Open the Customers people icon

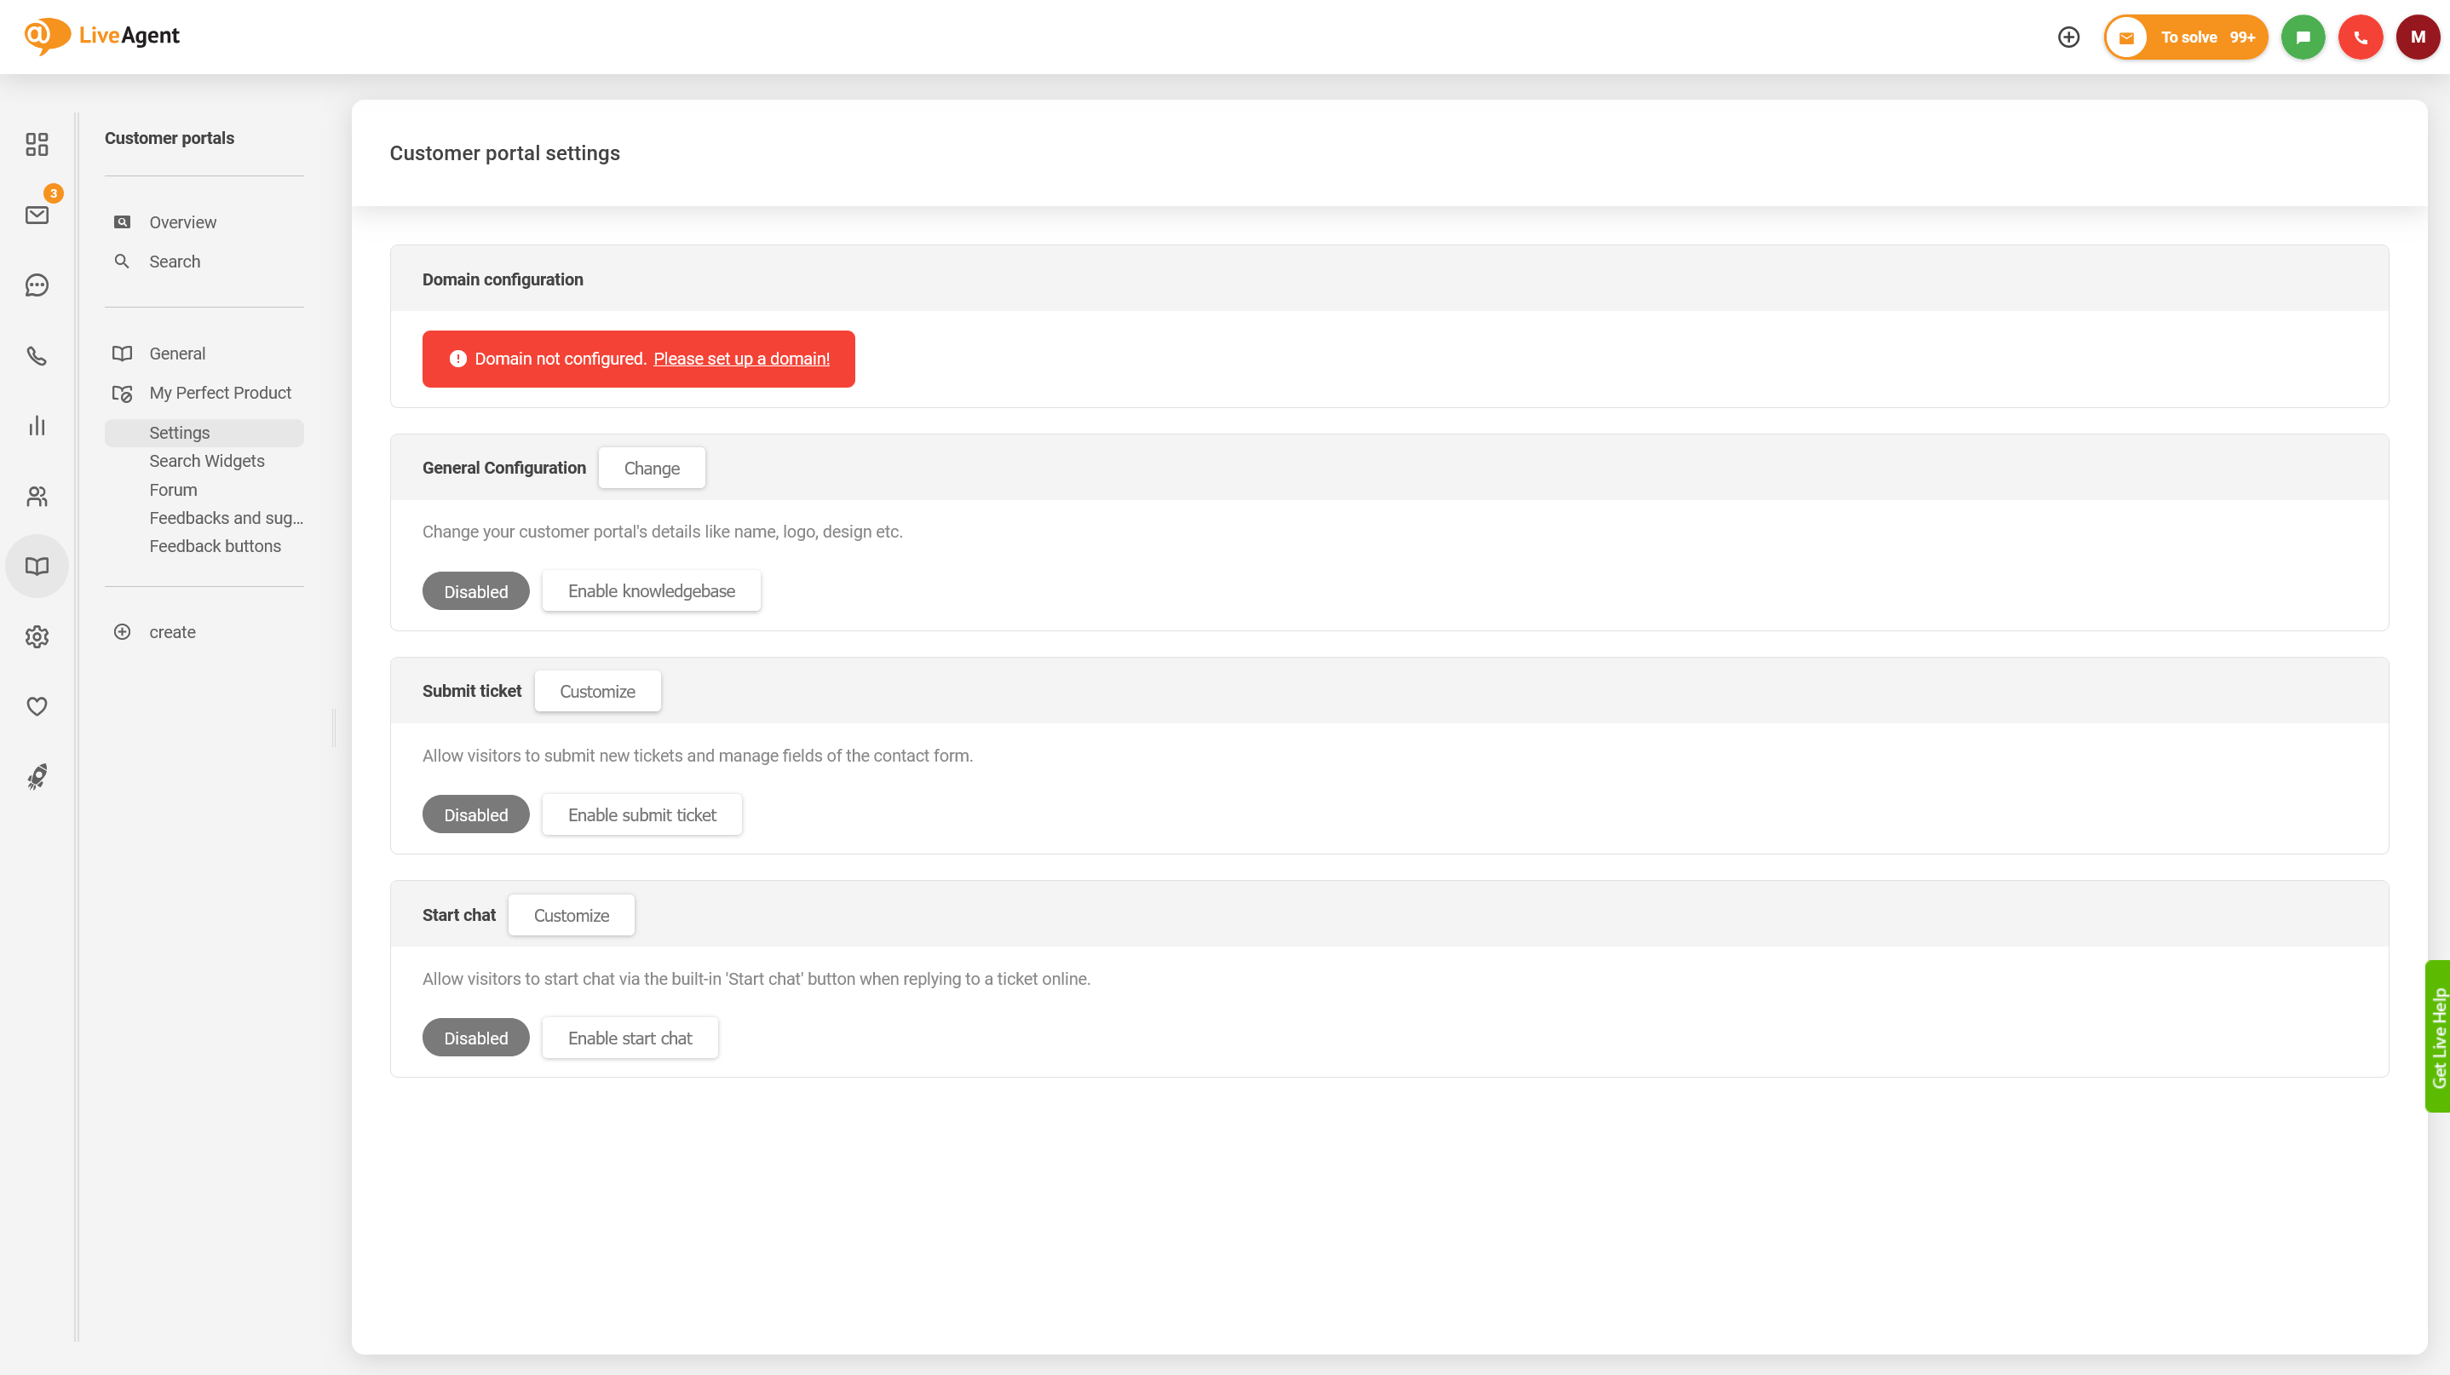click(x=37, y=497)
